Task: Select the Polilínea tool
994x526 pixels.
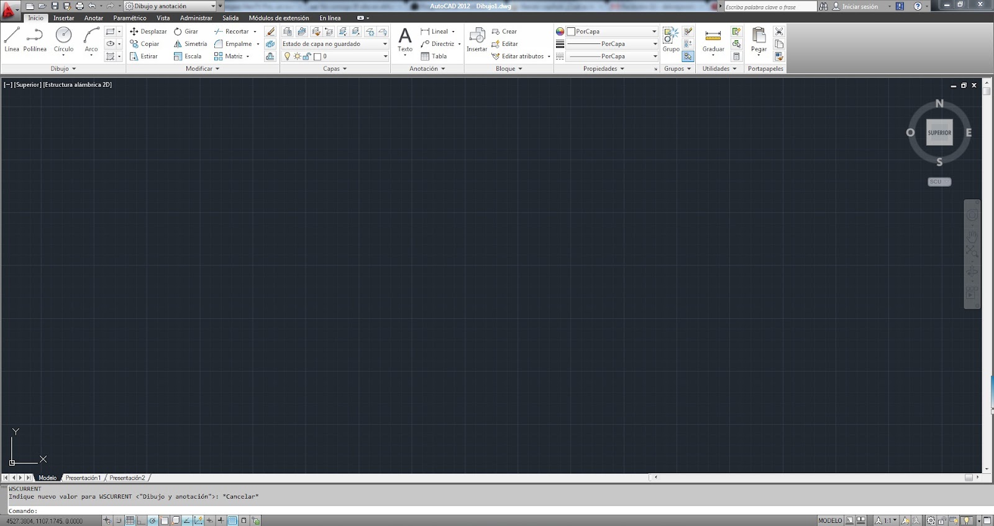Action: point(35,40)
